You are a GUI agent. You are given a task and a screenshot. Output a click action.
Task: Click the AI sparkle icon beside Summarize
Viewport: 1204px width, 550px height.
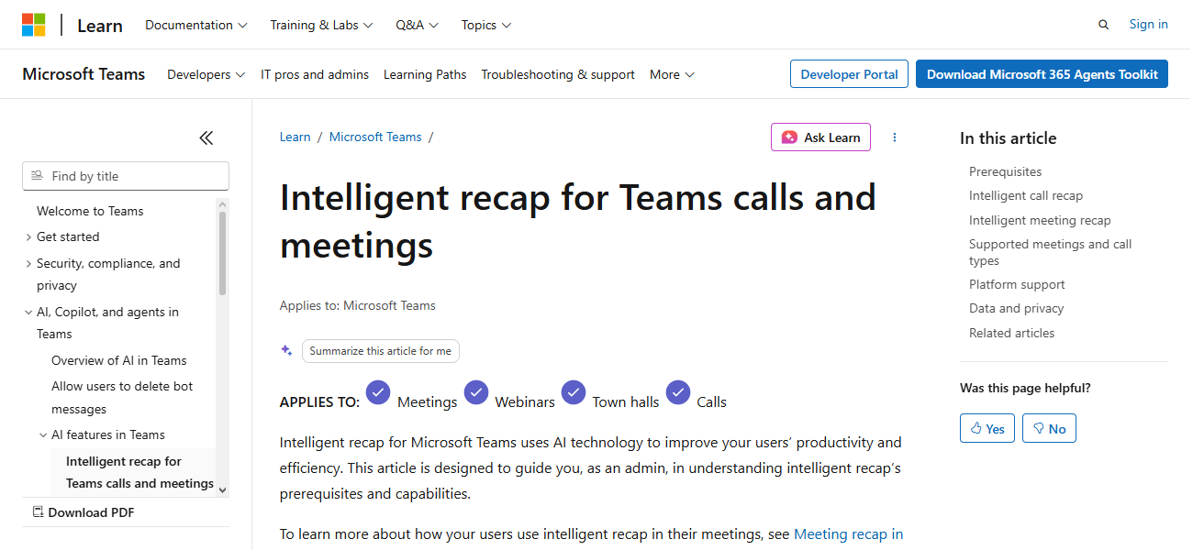pos(286,350)
